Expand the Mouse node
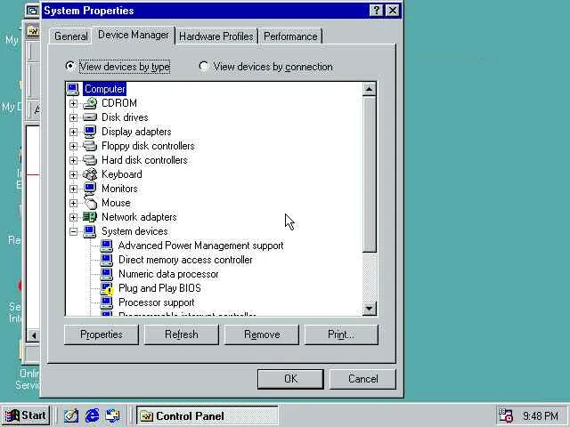 [73, 203]
